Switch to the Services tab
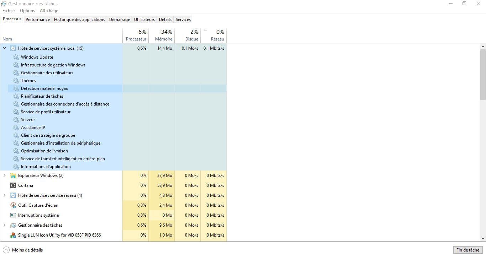 [183, 20]
